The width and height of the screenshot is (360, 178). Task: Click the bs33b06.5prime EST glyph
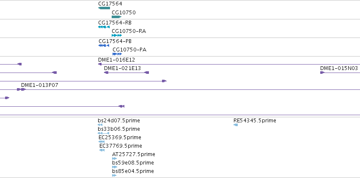tap(103, 133)
